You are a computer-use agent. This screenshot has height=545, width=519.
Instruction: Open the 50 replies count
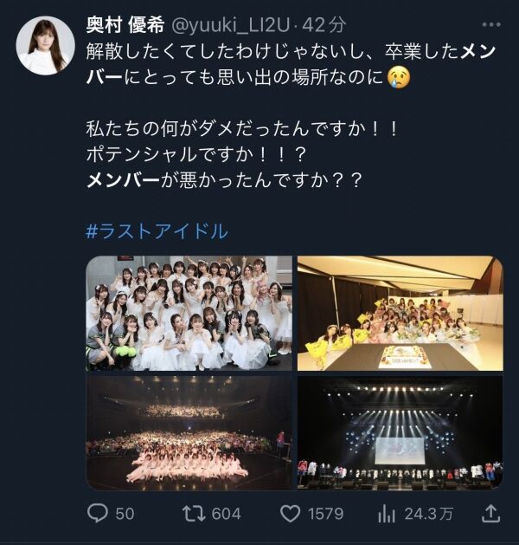pos(125,514)
